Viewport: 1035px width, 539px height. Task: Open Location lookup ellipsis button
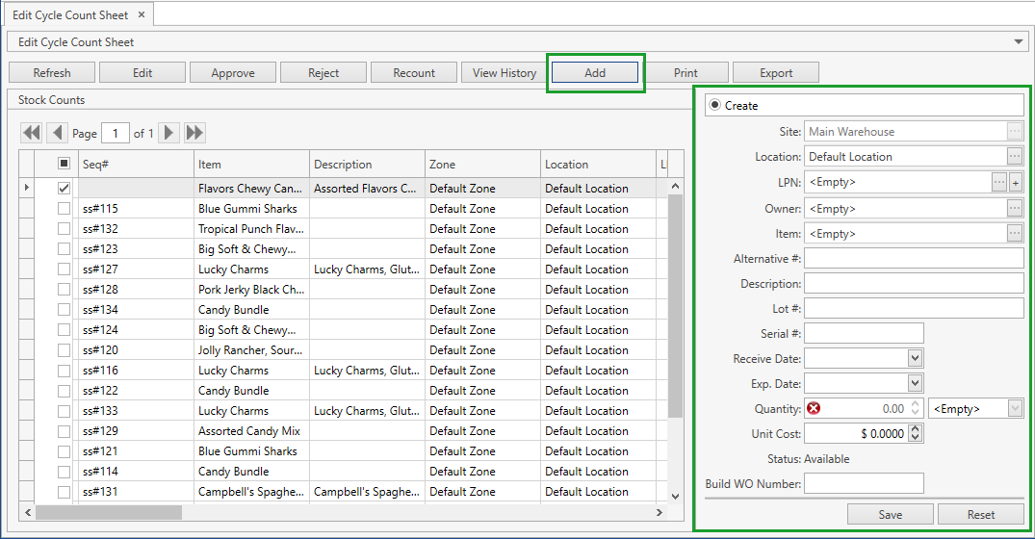pyautogui.click(x=1015, y=156)
